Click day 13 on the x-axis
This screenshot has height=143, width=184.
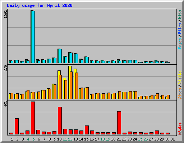(75, 139)
